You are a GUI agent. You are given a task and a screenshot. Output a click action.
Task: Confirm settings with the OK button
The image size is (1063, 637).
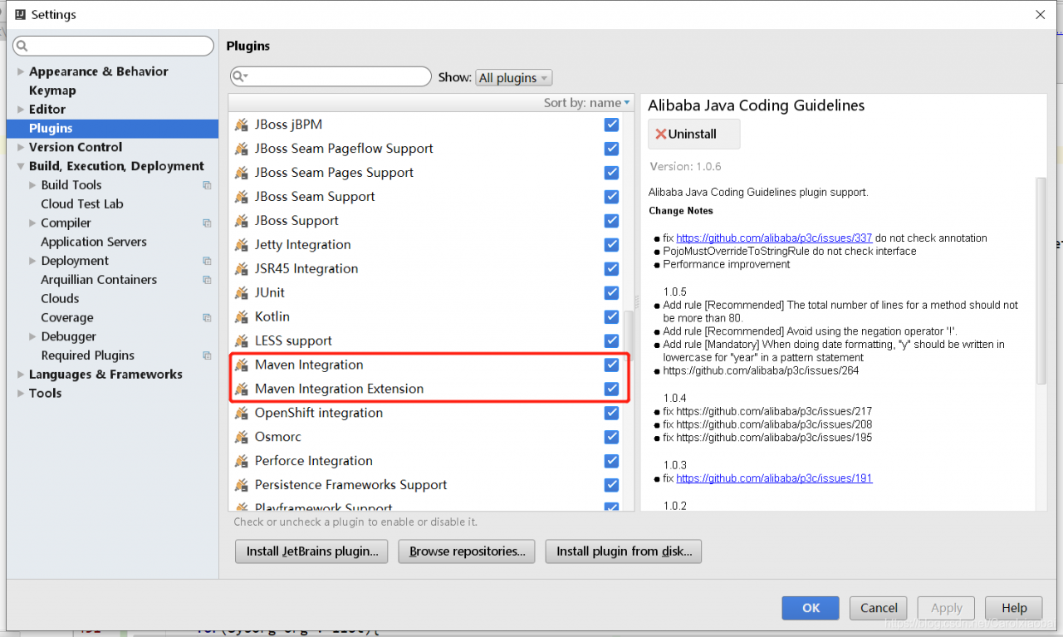click(x=811, y=608)
